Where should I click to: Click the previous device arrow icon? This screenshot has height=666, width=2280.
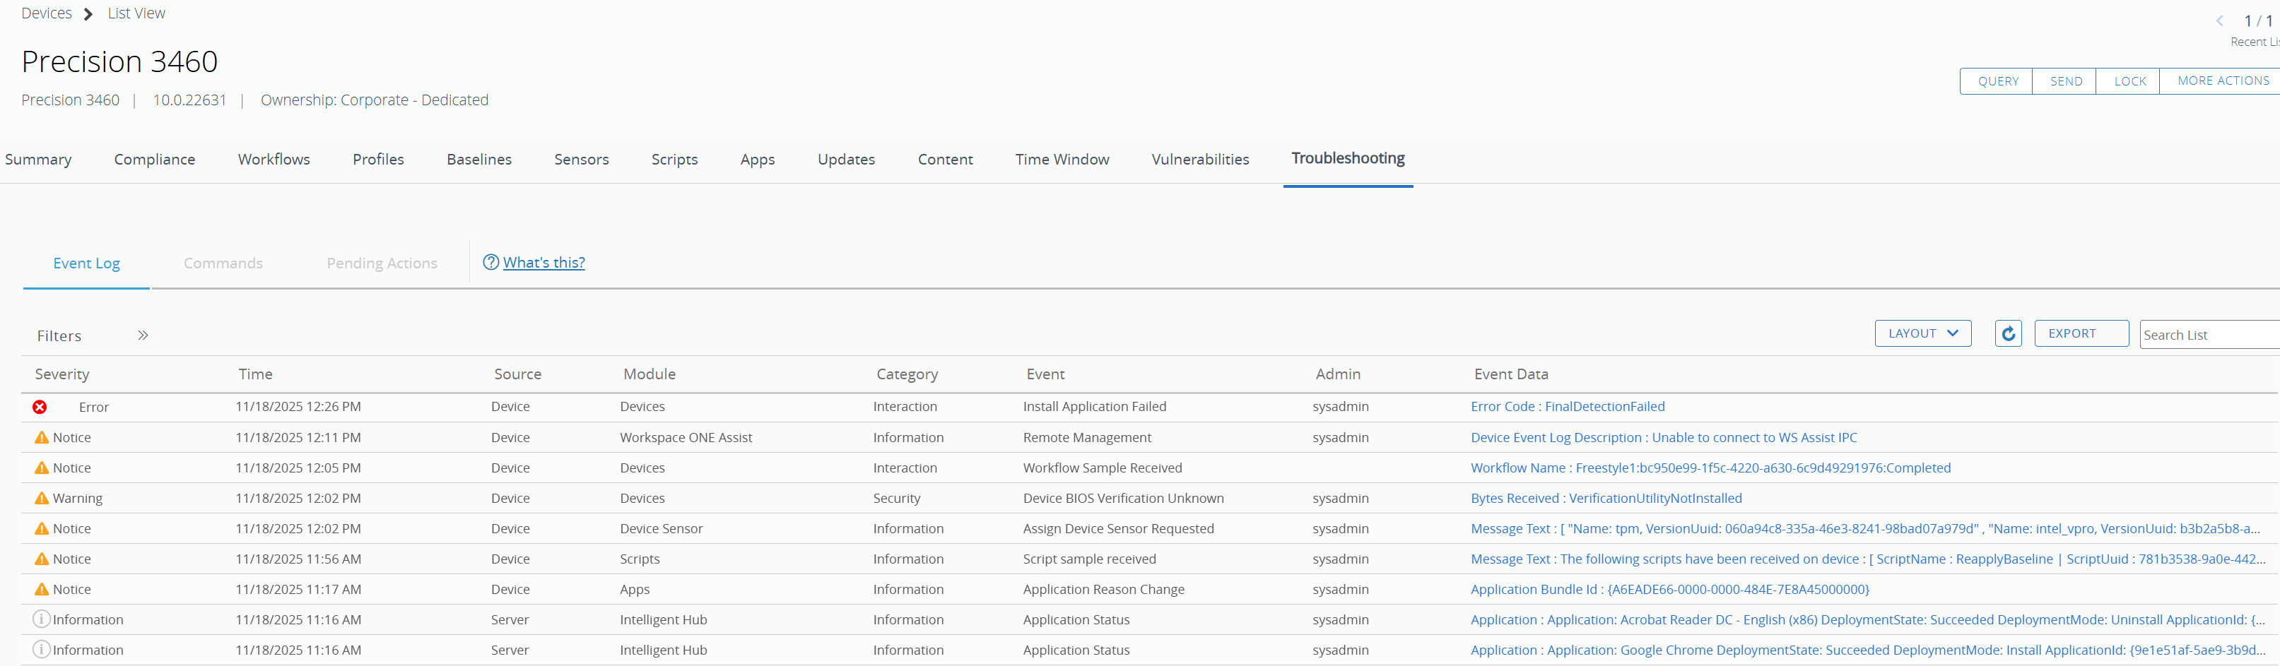tap(2219, 21)
